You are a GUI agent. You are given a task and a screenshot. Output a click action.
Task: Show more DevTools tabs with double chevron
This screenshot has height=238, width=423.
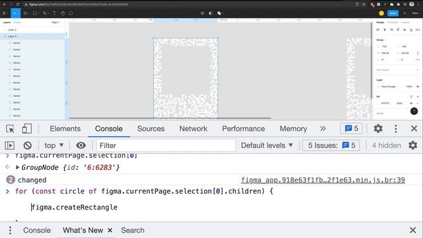(323, 128)
